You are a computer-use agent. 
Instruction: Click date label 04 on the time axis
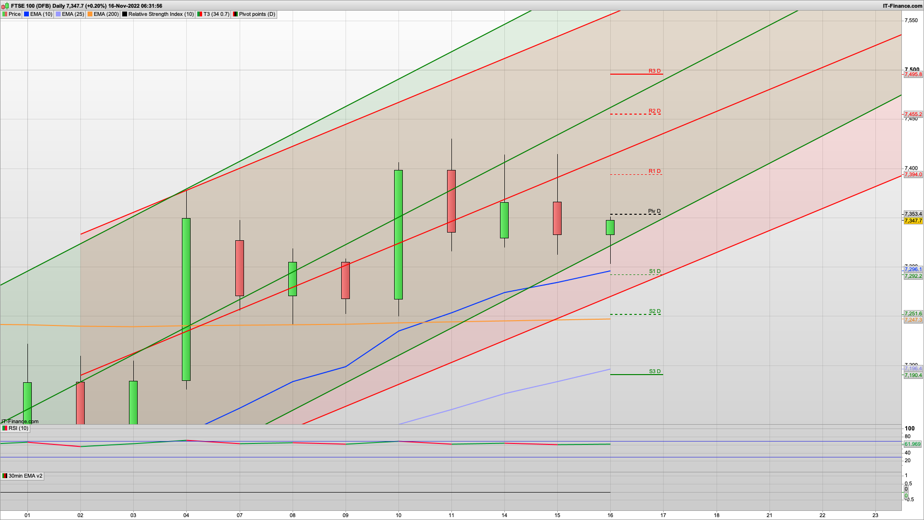pos(186,515)
